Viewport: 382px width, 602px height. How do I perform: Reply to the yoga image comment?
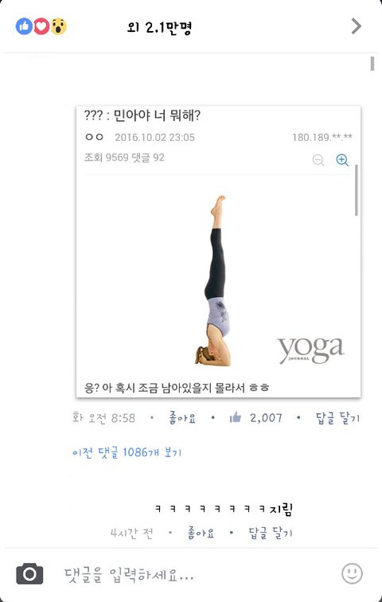(x=338, y=418)
